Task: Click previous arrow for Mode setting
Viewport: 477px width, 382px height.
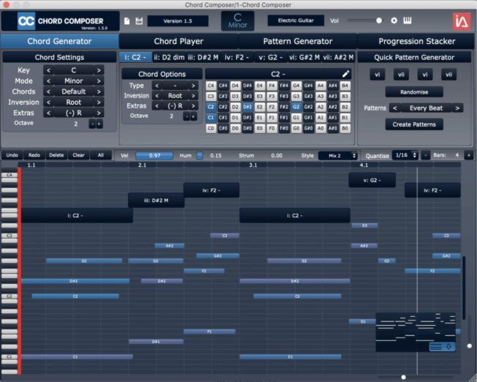Action: click(48, 81)
